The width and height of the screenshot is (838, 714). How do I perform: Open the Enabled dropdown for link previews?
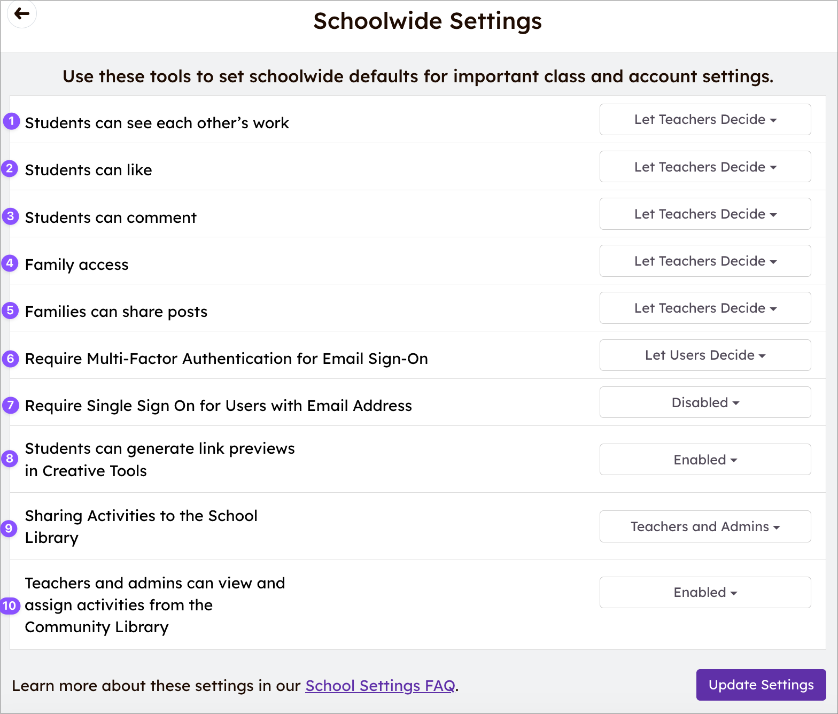[704, 459]
